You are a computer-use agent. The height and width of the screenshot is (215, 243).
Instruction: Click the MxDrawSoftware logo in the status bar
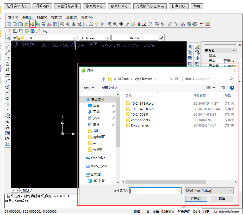point(228,211)
